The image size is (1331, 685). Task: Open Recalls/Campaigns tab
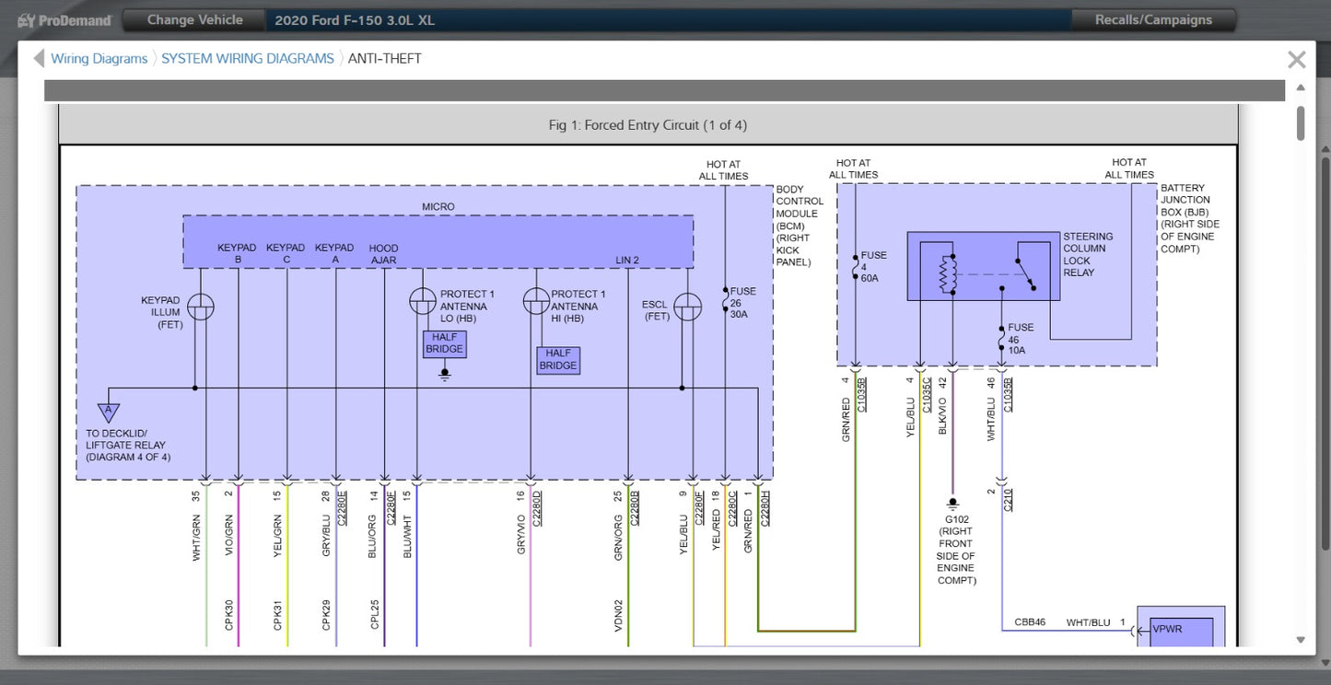pyautogui.click(x=1153, y=19)
